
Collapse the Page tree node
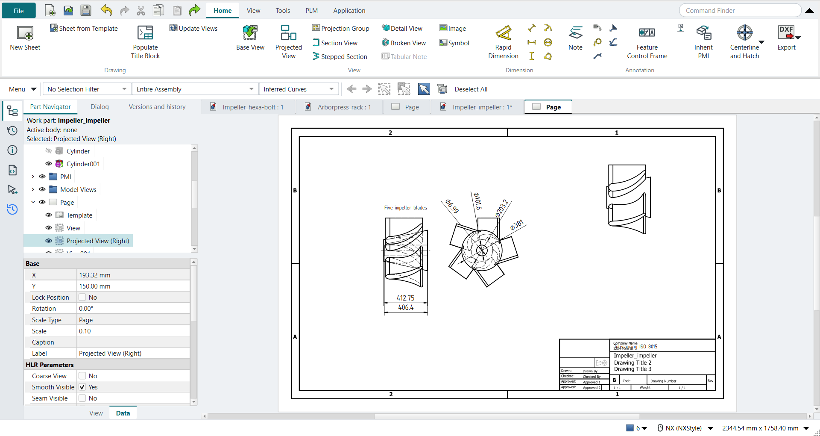pos(33,202)
